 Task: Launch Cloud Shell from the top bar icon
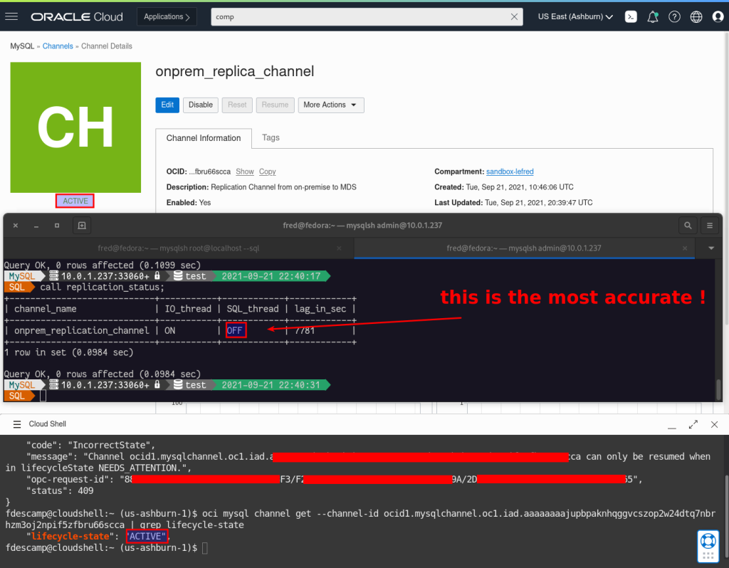631,17
